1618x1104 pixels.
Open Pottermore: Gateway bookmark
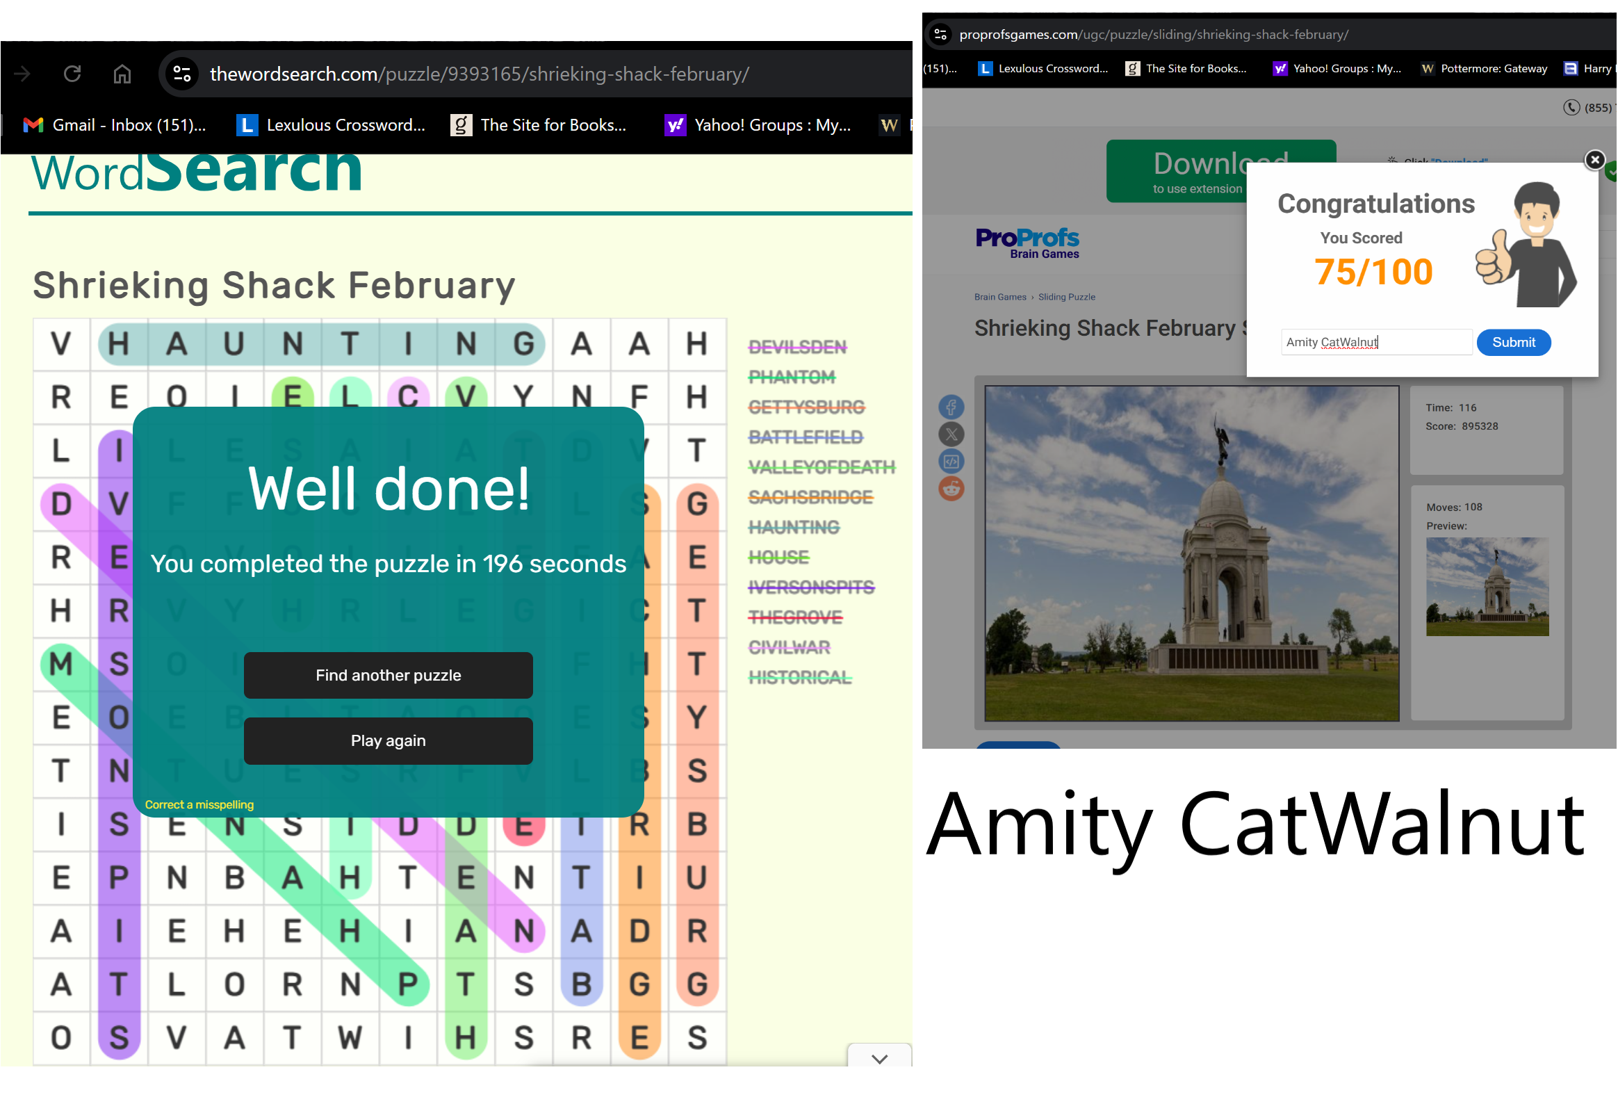[1485, 68]
